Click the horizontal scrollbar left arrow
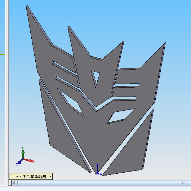The width and height of the screenshot is (191, 191). coord(14,183)
